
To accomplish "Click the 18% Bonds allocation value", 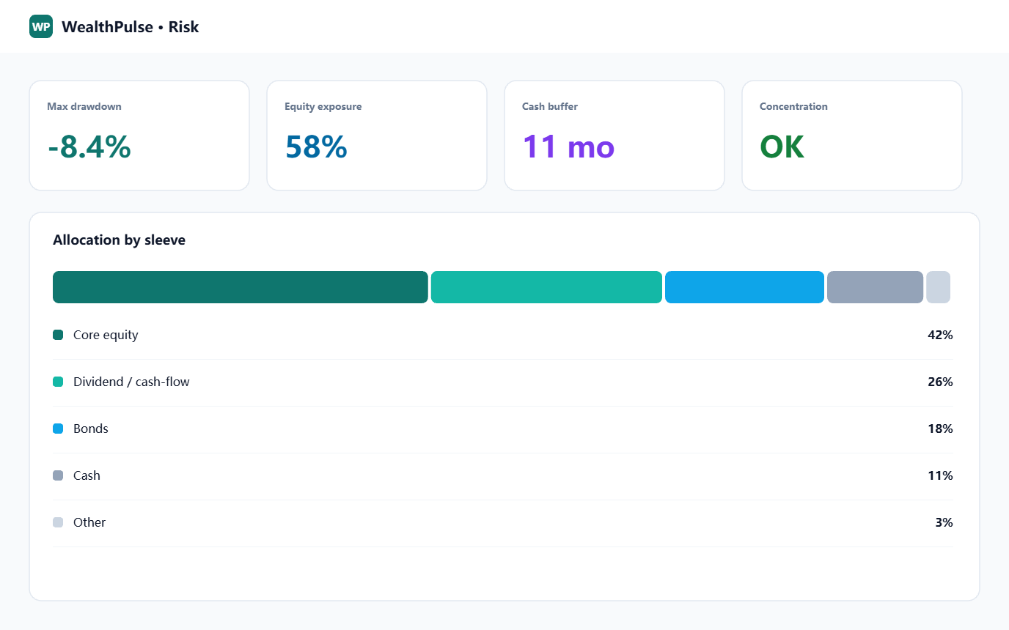I will pos(940,429).
